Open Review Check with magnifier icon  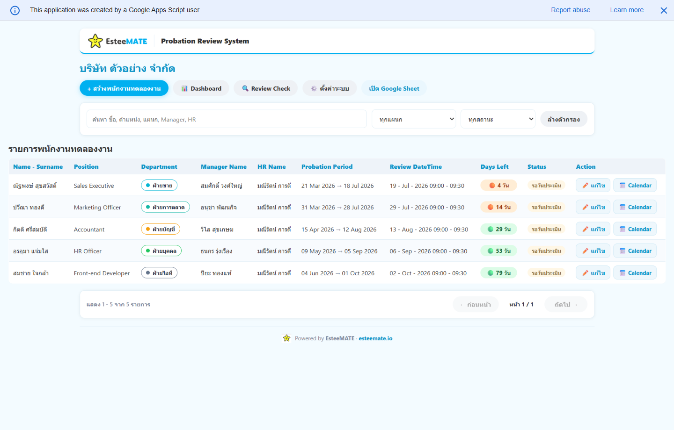[266, 88]
